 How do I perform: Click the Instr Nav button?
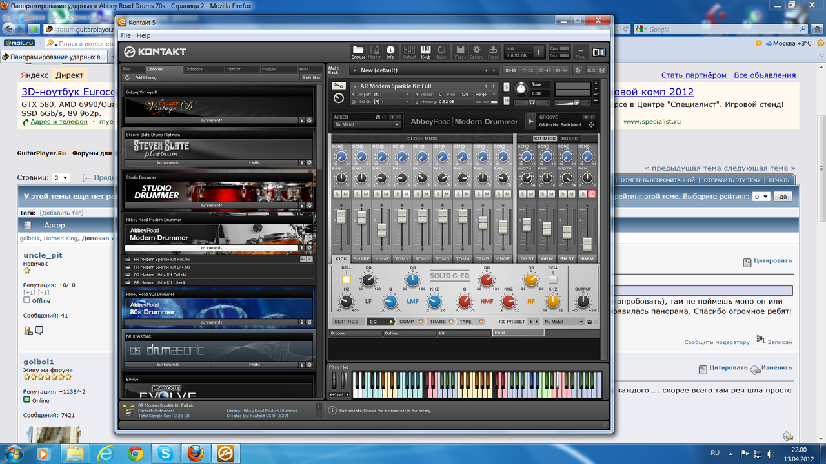(x=311, y=77)
